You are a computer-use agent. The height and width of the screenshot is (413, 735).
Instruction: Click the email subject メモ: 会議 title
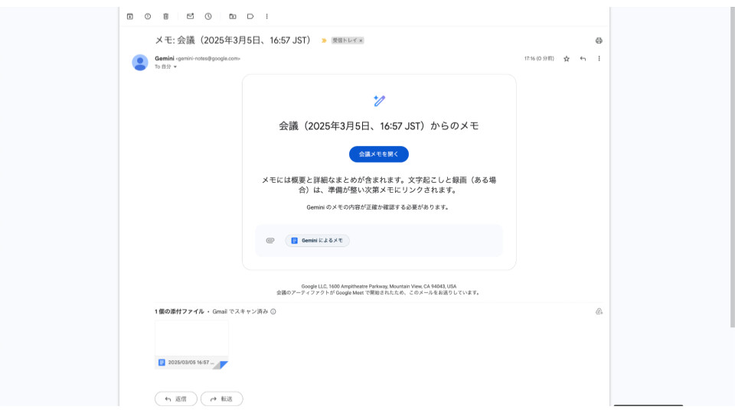click(x=233, y=41)
